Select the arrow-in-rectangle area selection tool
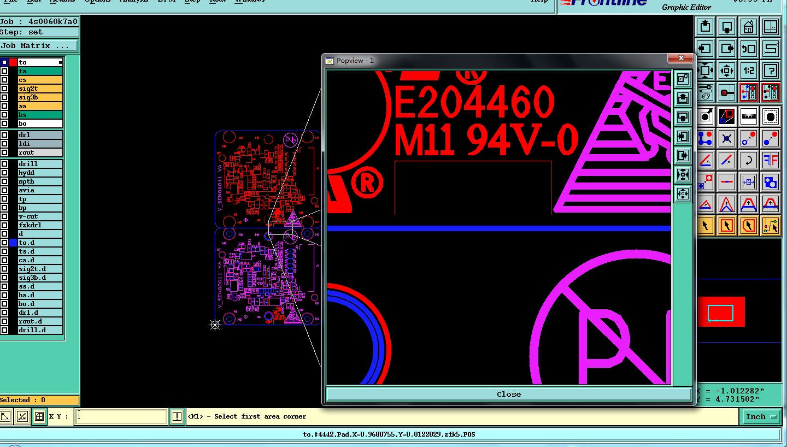Screen dimensions: 787x447 click(x=727, y=225)
